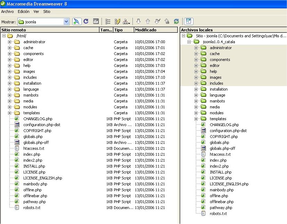Collapse the remote /html/ root folder
The image size is (287, 224).
point(4,36)
